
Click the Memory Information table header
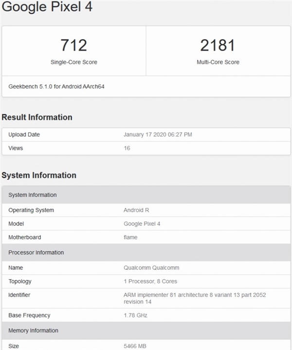click(x=33, y=331)
